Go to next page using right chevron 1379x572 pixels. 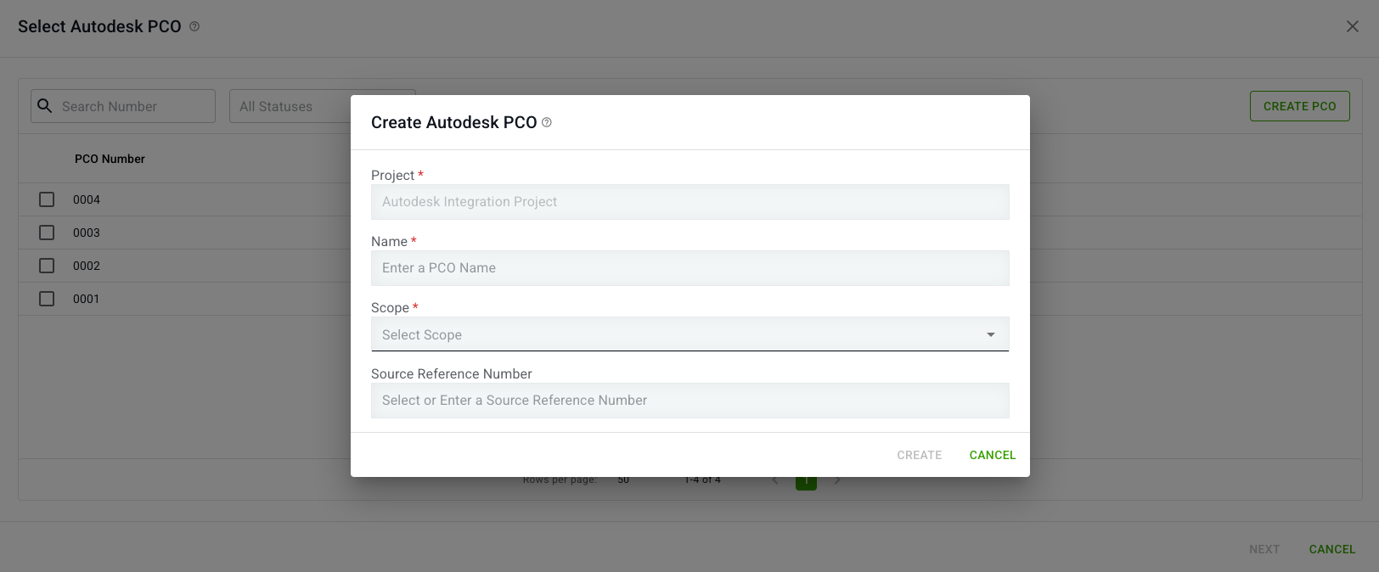tap(837, 480)
